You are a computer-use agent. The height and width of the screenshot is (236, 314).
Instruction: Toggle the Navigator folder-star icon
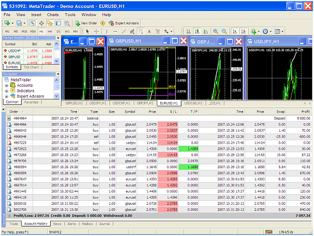(x=50, y=23)
